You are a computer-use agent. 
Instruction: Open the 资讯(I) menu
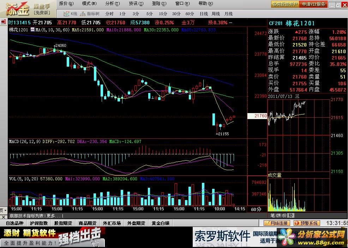coord(136,4)
